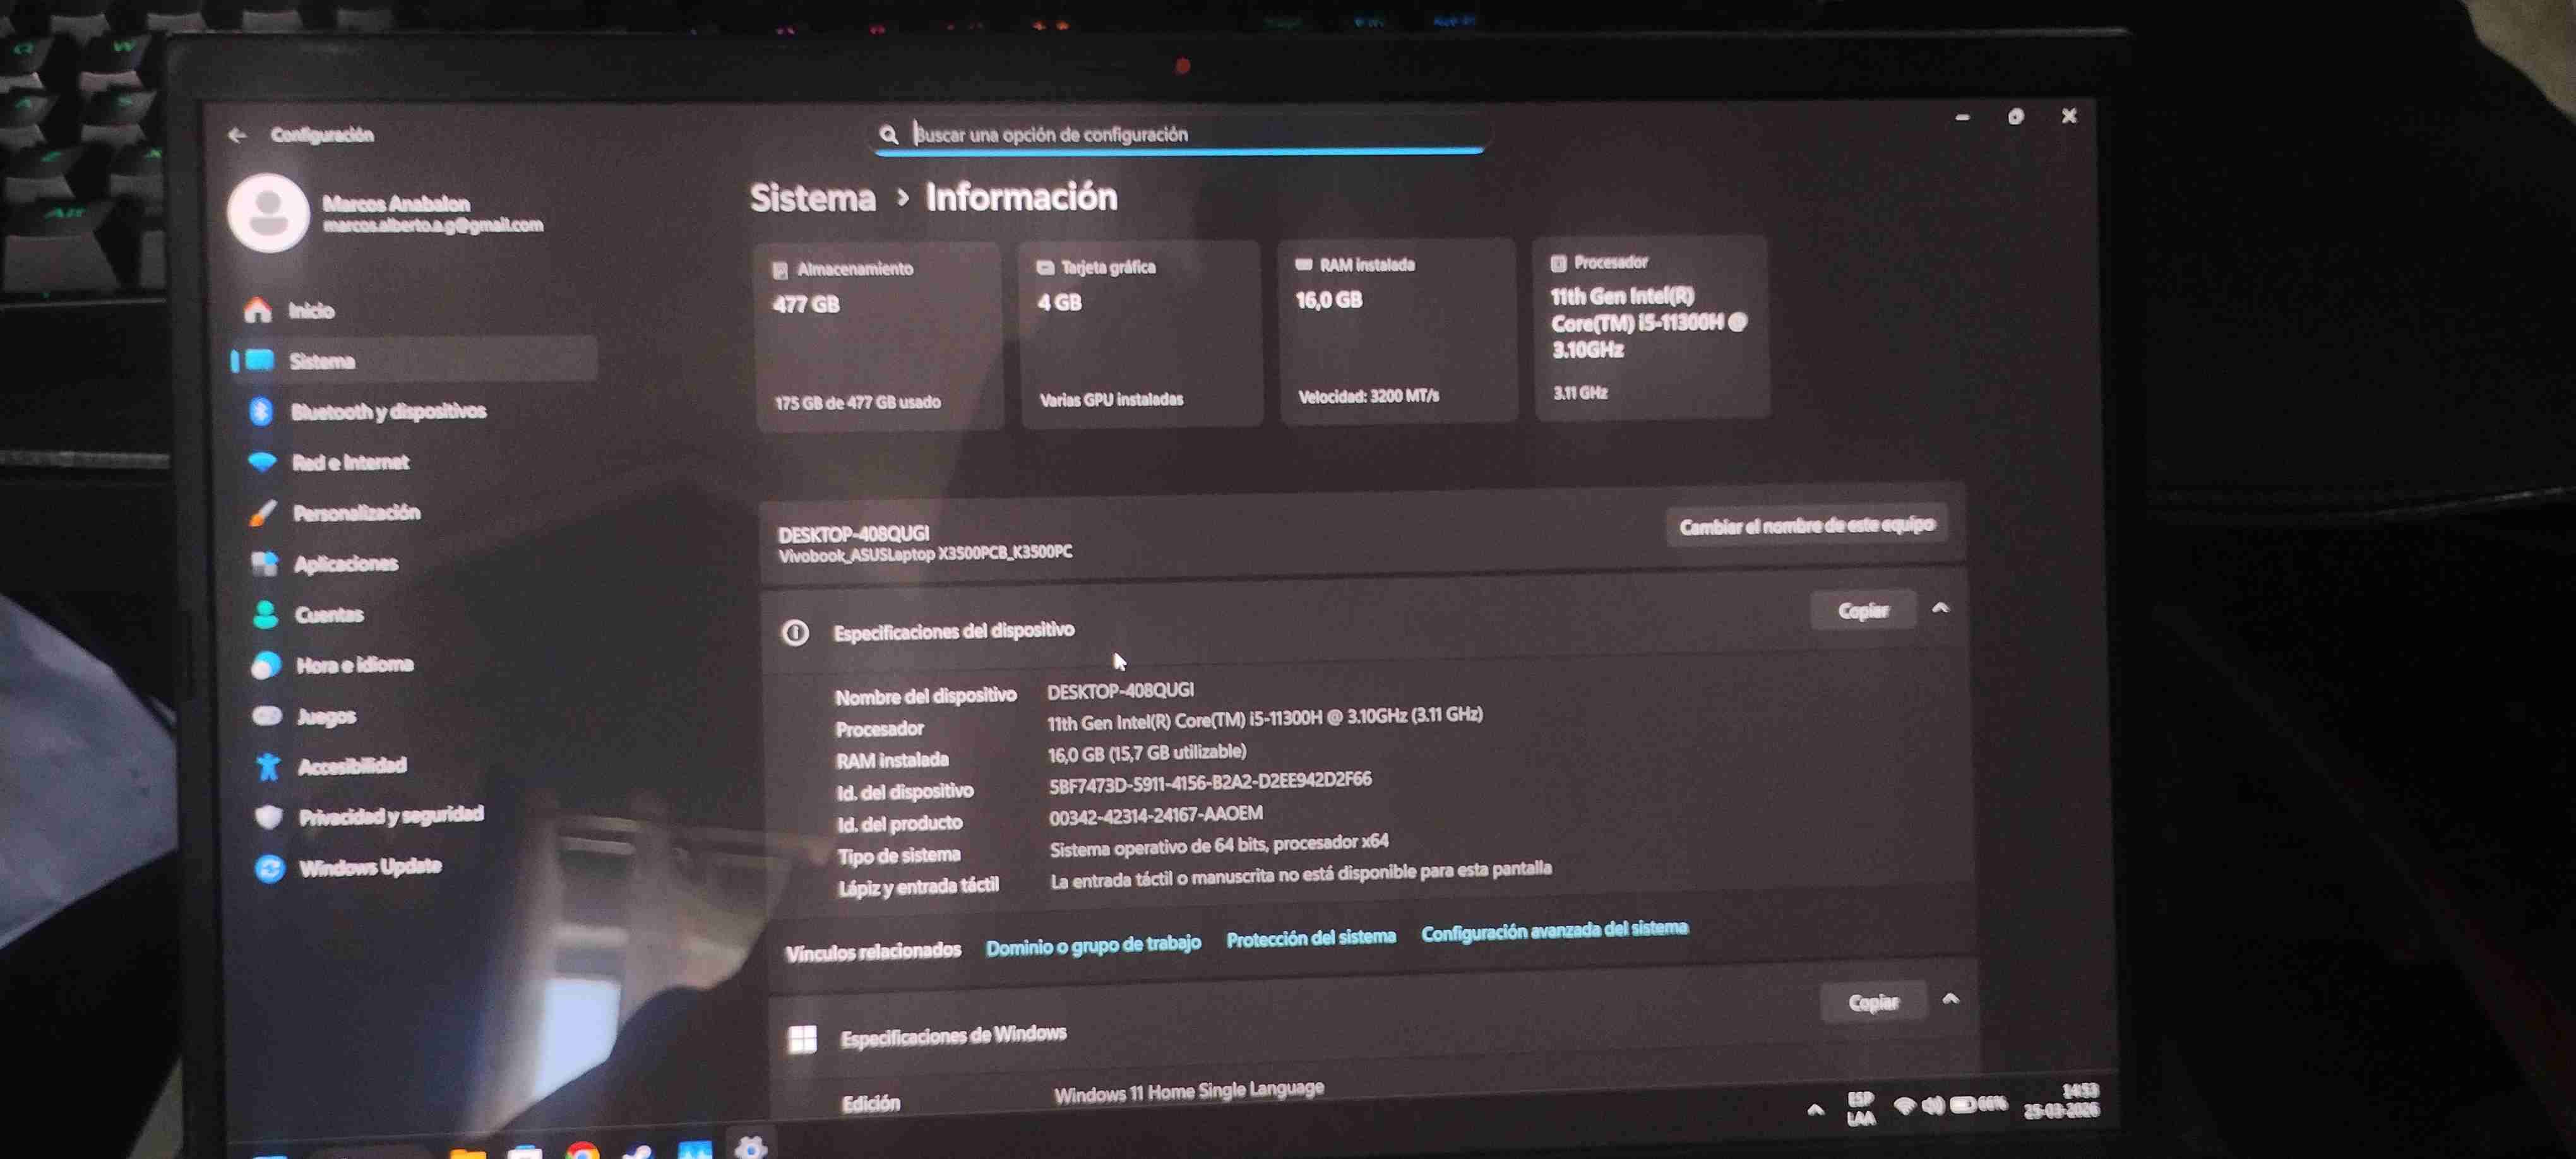Open the Cuentas person icon
The height and width of the screenshot is (1159, 2576).
[x=265, y=614]
